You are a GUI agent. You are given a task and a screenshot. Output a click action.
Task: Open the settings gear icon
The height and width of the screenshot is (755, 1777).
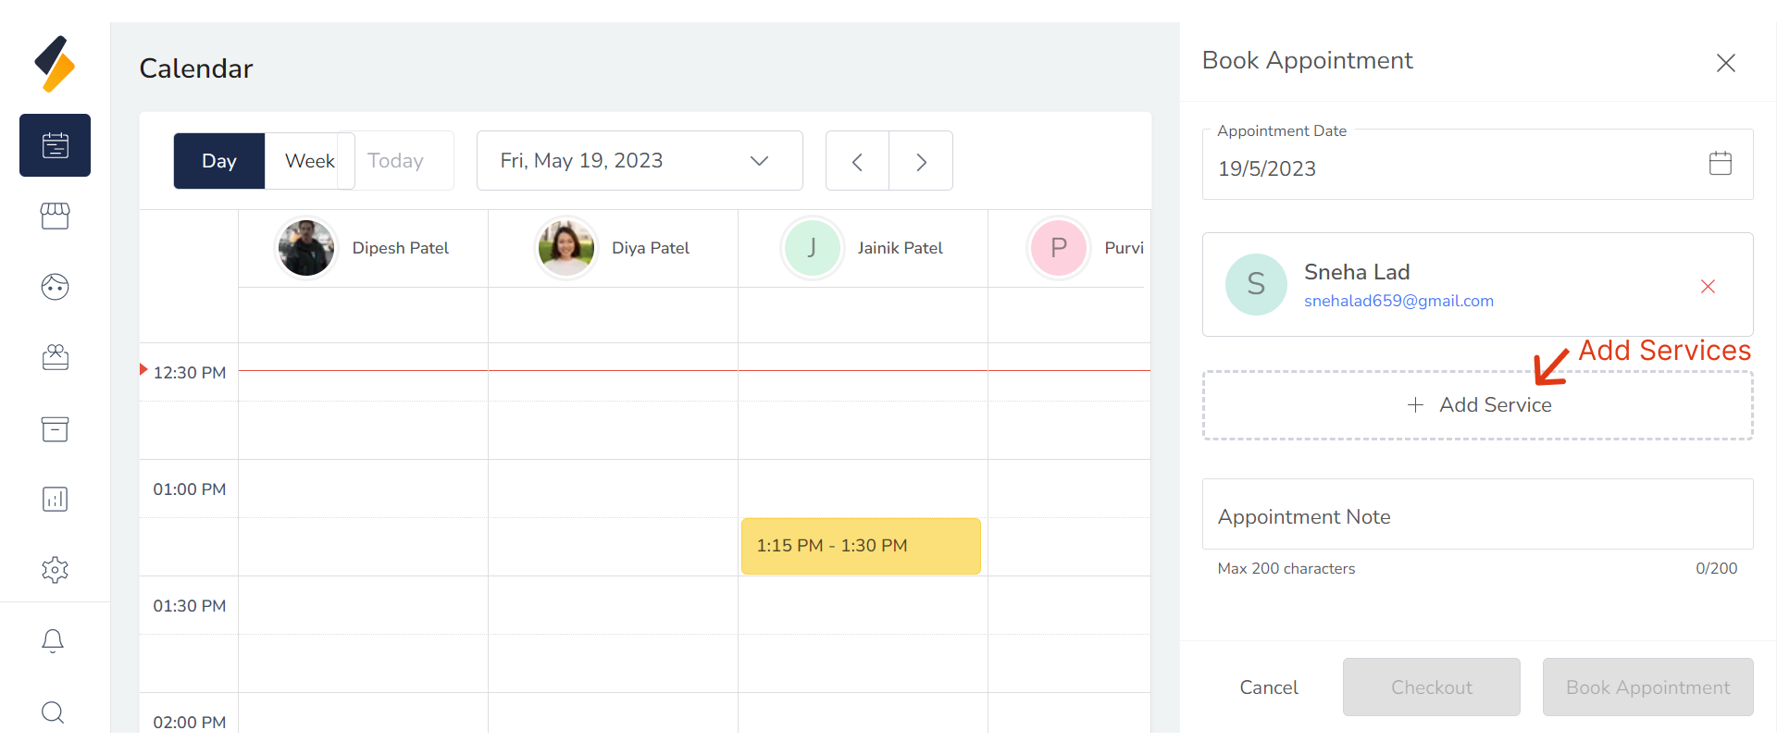click(x=55, y=570)
